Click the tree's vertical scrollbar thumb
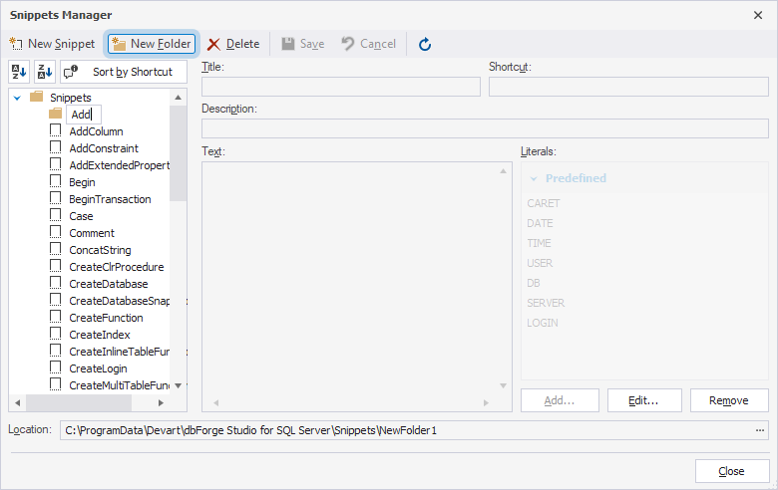 coord(179,153)
